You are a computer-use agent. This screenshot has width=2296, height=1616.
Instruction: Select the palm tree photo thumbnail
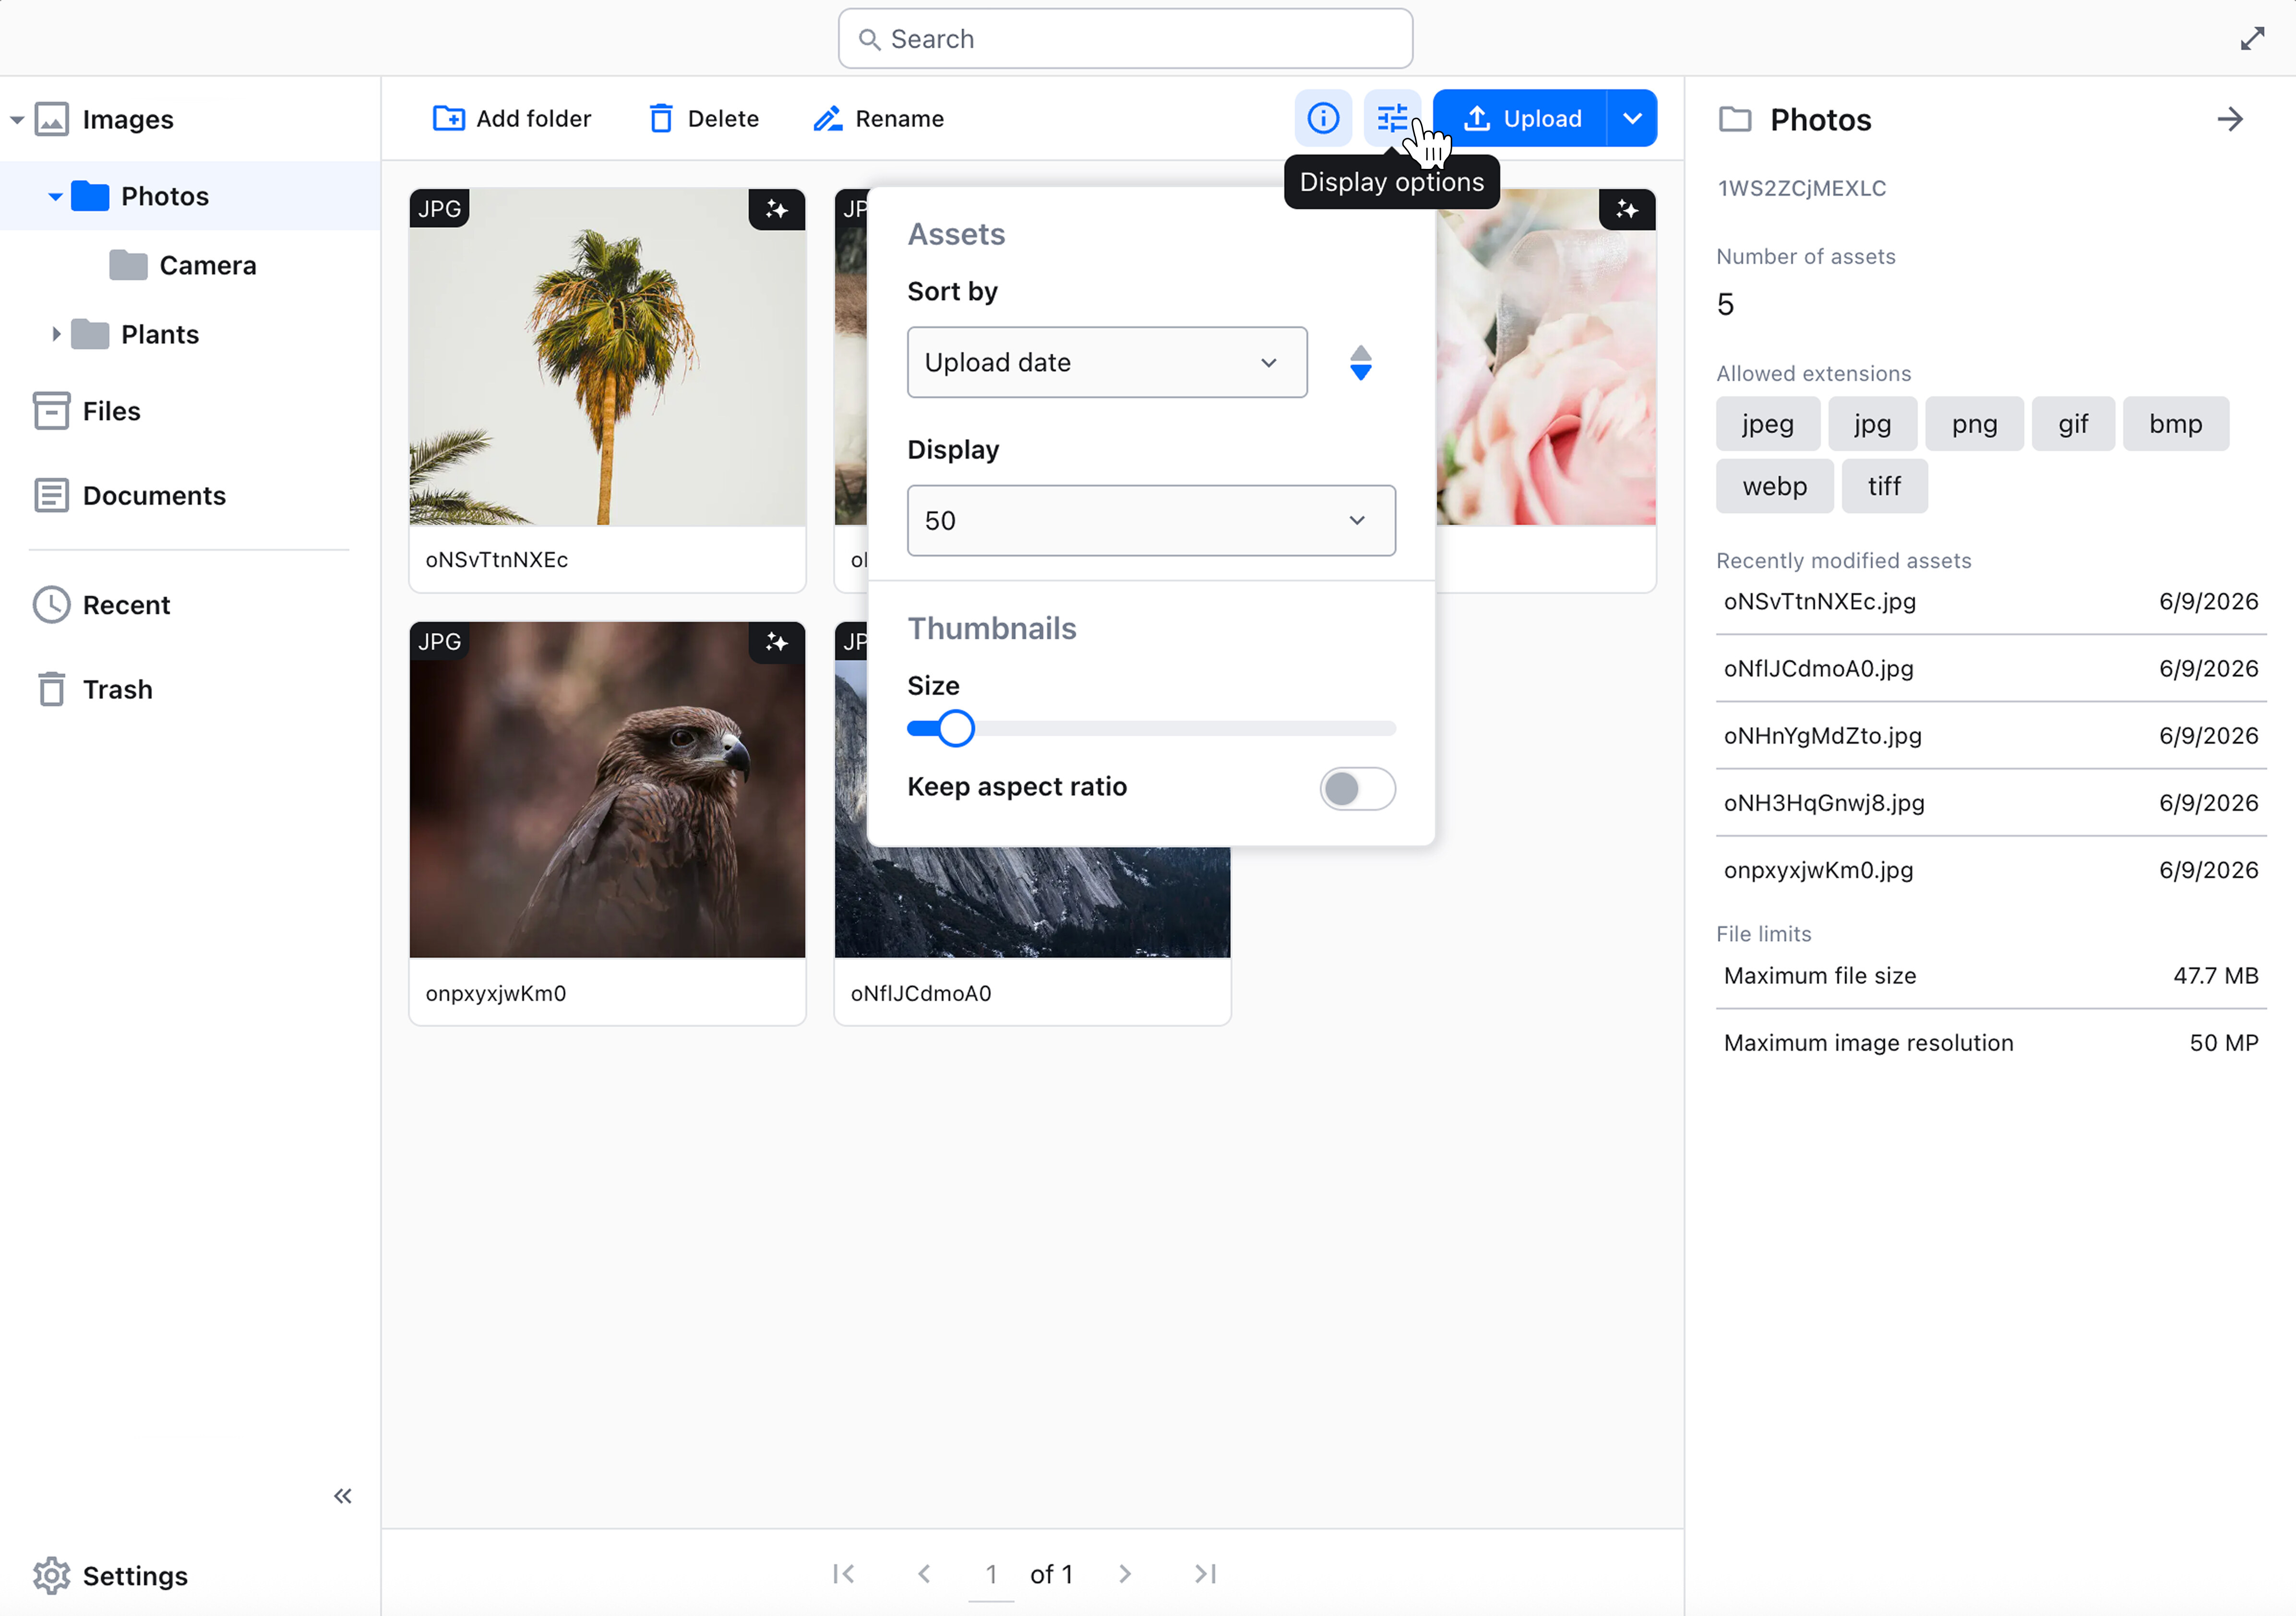point(607,357)
